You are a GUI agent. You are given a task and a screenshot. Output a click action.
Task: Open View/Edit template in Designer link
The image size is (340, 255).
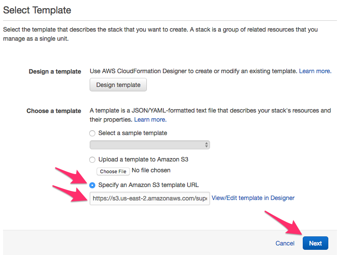pyautogui.click(x=253, y=198)
